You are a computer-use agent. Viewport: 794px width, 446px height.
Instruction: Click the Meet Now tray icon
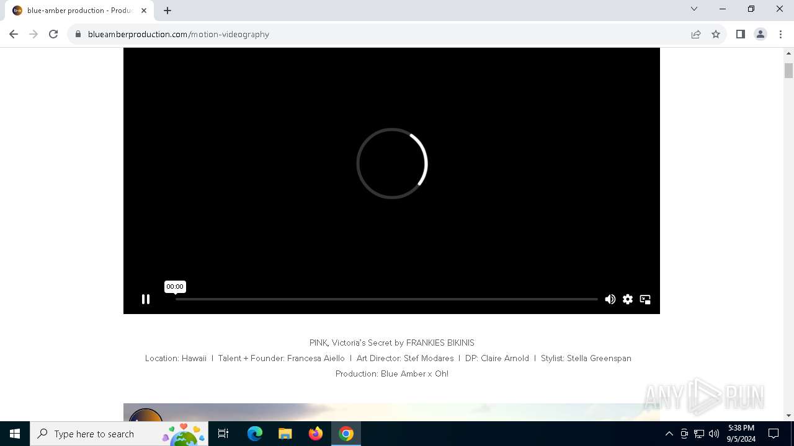click(684, 434)
